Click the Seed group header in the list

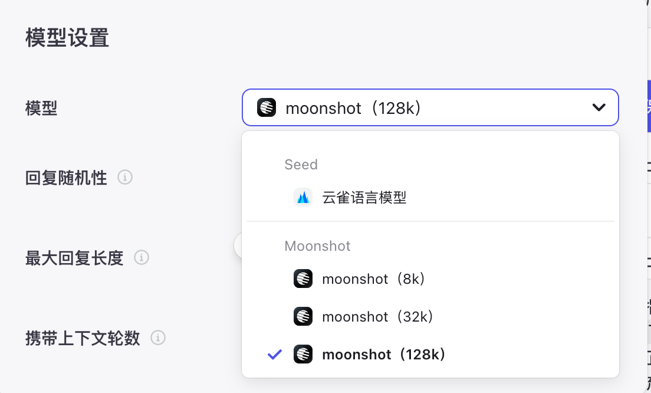[x=301, y=165]
